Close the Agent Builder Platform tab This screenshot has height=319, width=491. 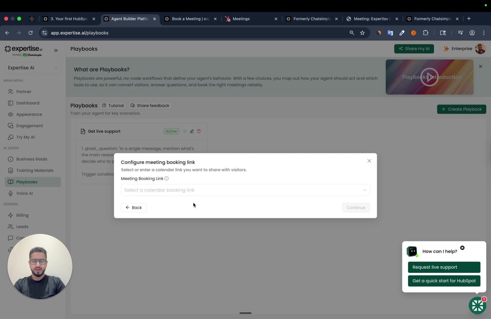(155, 19)
